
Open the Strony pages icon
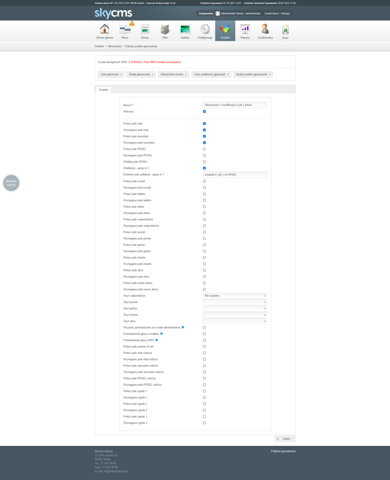tap(145, 30)
